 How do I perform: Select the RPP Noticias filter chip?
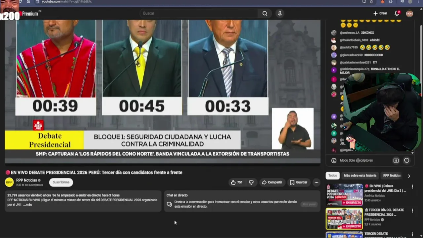(392, 176)
